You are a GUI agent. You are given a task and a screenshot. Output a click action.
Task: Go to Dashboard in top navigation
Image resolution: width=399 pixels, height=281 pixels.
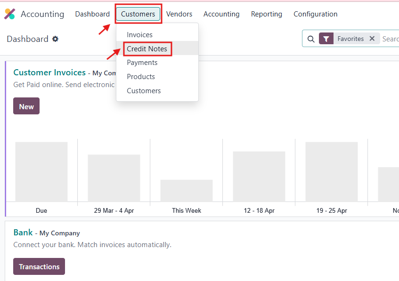point(92,14)
